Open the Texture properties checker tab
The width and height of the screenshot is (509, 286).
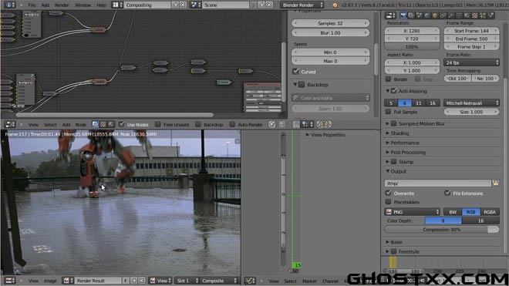[x=474, y=15]
